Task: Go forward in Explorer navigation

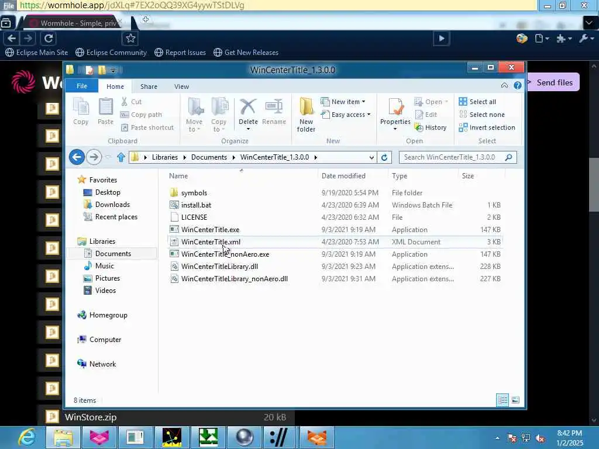Action: (x=94, y=157)
